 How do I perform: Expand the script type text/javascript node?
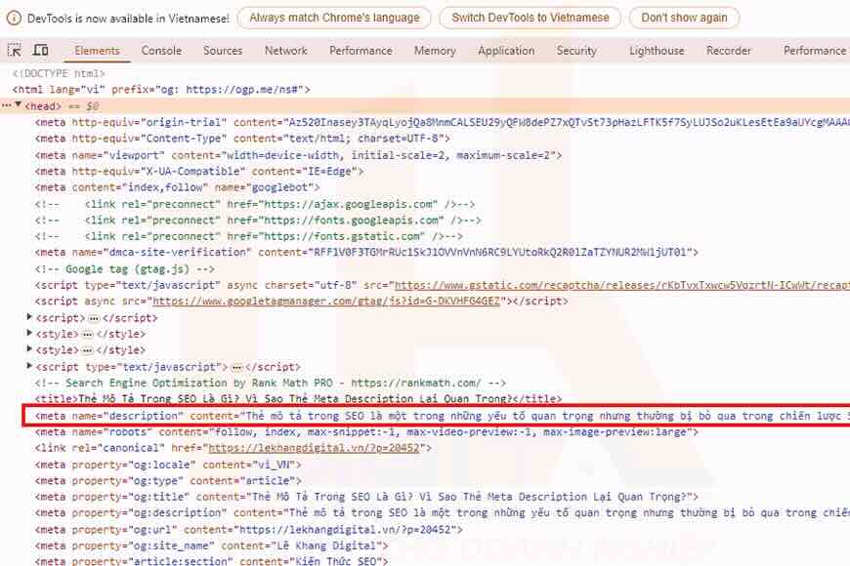pos(30,367)
